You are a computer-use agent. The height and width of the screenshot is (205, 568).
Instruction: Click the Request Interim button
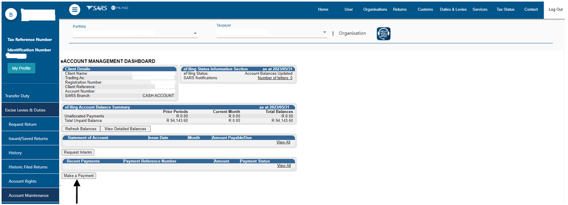(x=78, y=152)
